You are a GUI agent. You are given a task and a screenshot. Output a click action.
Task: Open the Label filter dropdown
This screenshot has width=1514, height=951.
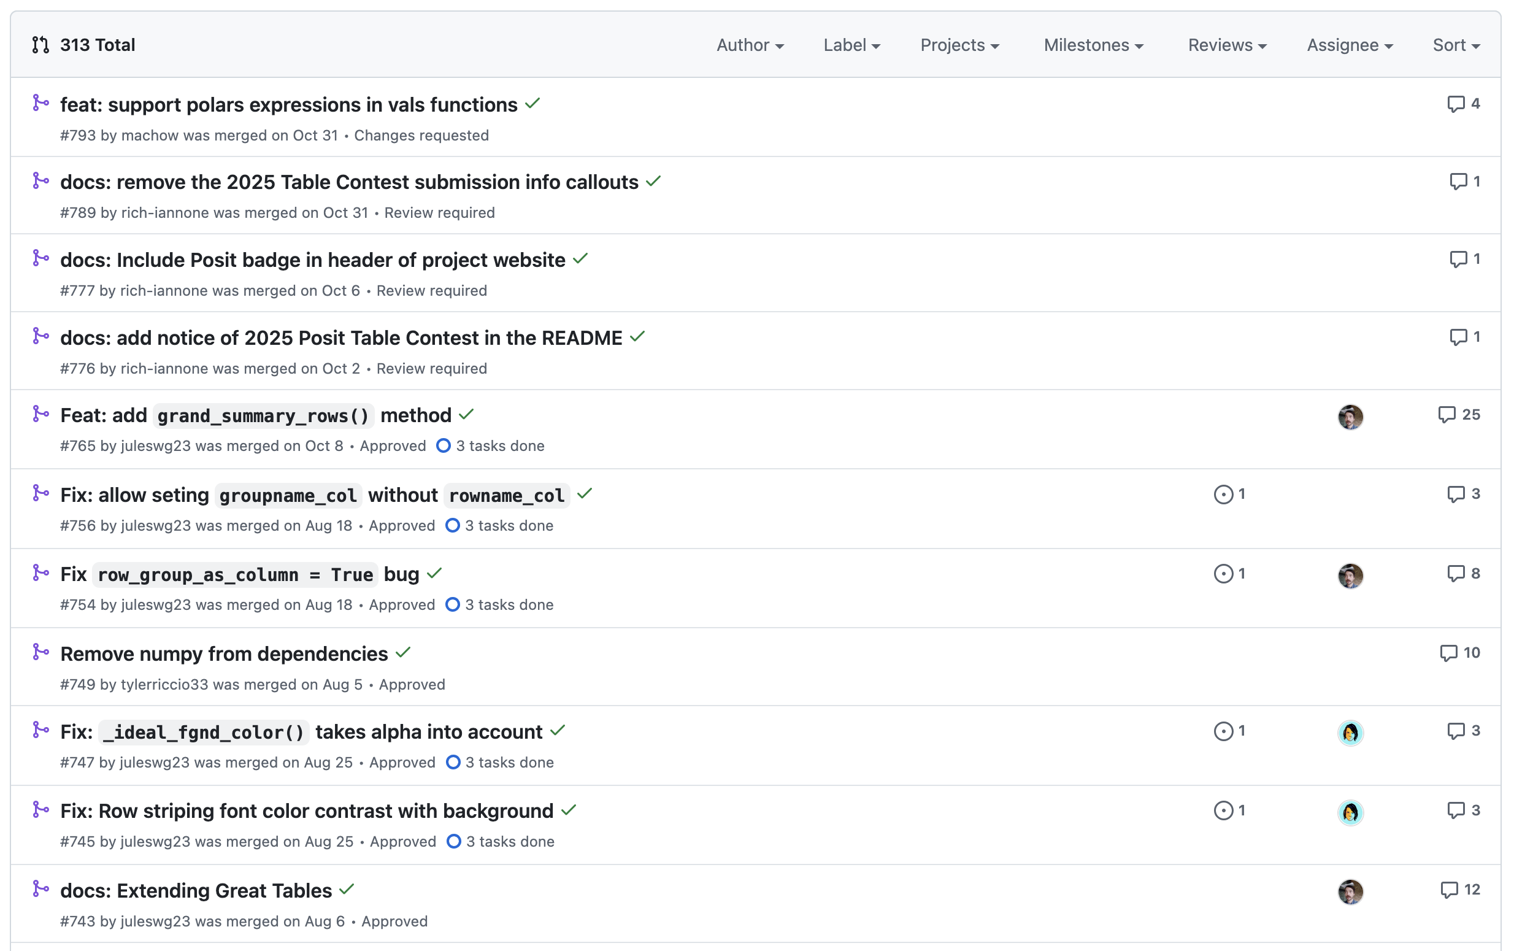(x=851, y=45)
